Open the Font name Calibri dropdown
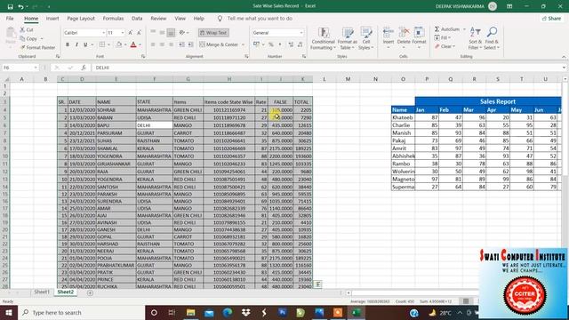The image size is (569, 320). click(x=103, y=33)
